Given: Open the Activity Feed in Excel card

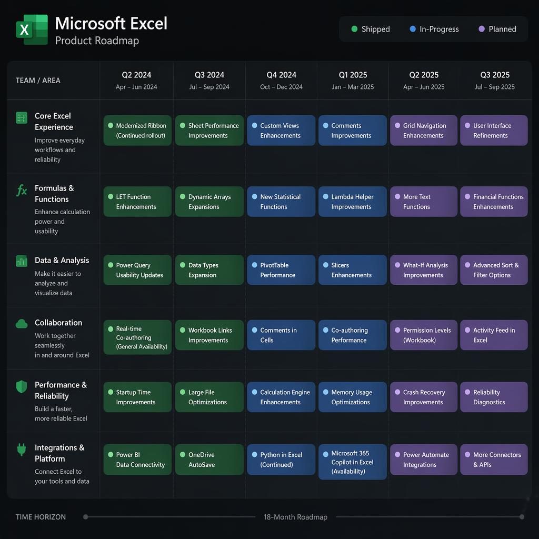Looking at the screenshot, I should click(x=494, y=335).
